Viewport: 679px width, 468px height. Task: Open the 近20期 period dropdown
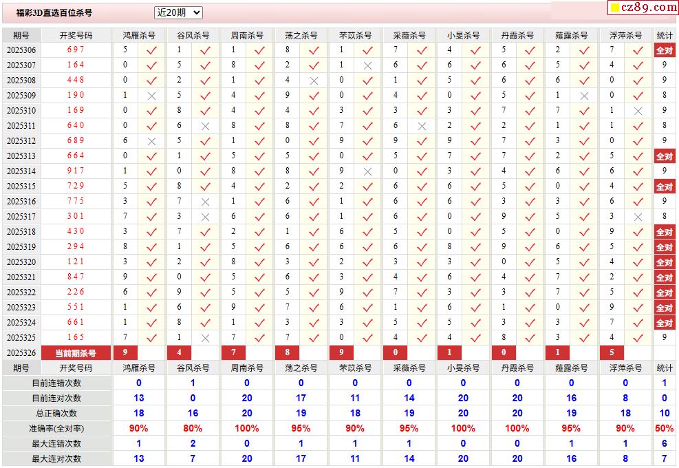(178, 12)
